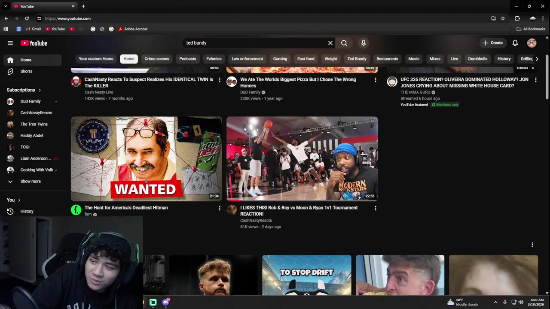Screen dimensions: 550x309
Task: Open the Shorts shelf three-dot menu
Action: click(532, 245)
